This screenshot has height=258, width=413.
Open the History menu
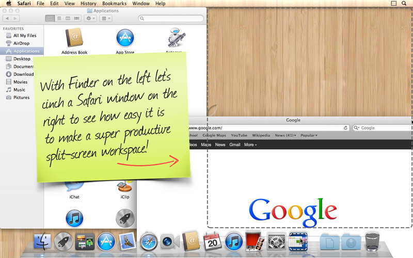88,4
